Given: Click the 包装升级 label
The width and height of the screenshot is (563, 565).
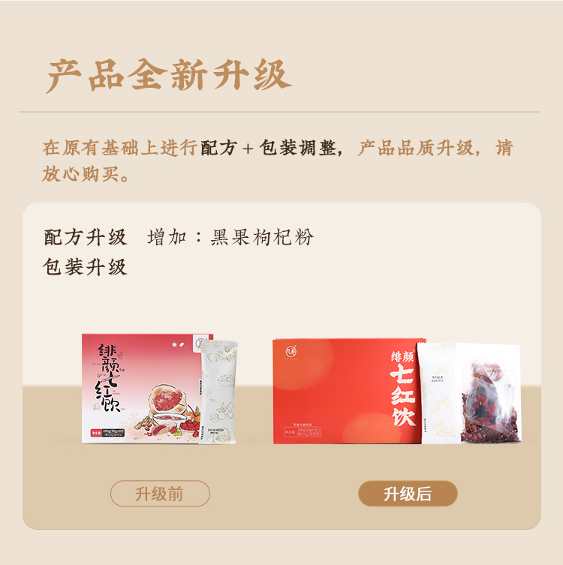Looking at the screenshot, I should click(x=86, y=267).
